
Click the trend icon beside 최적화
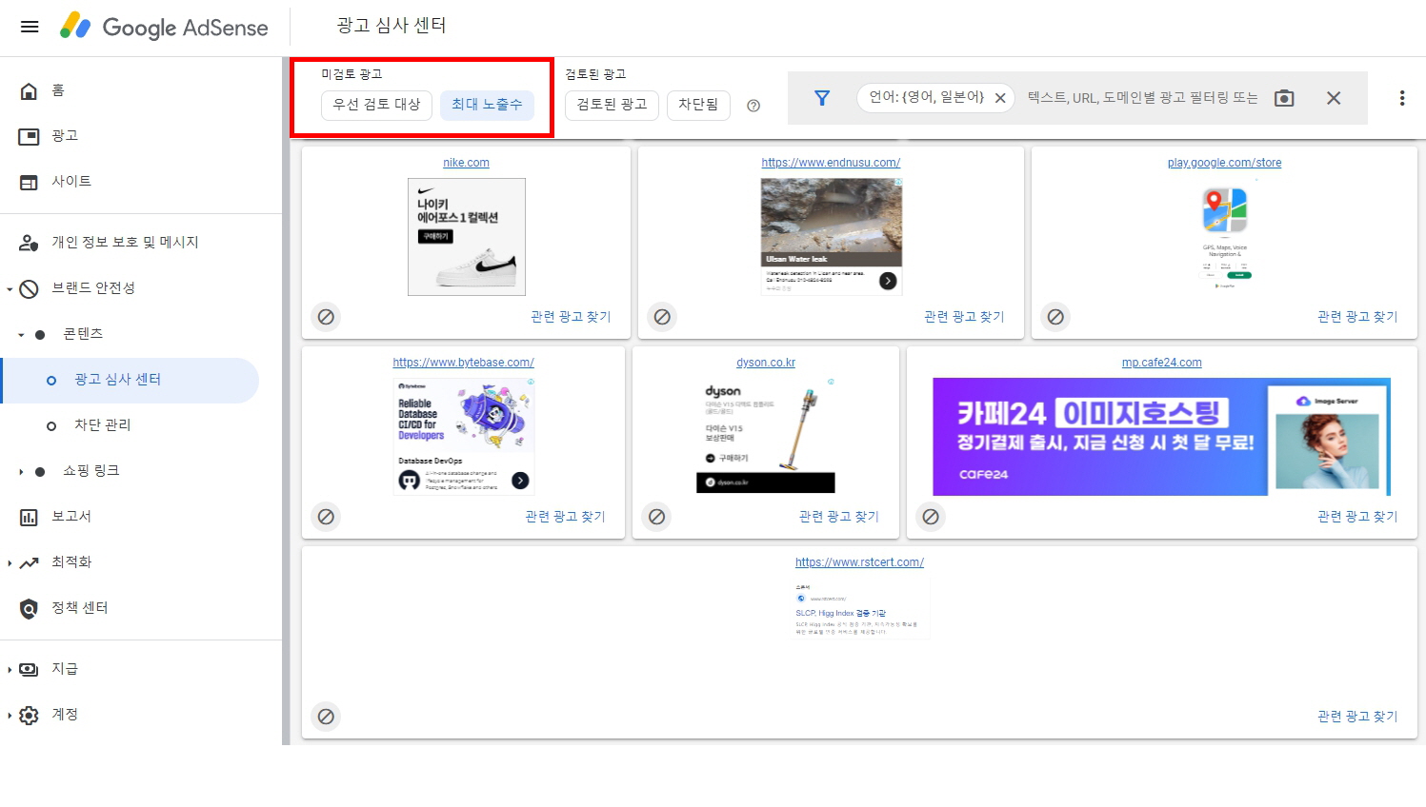click(x=30, y=562)
